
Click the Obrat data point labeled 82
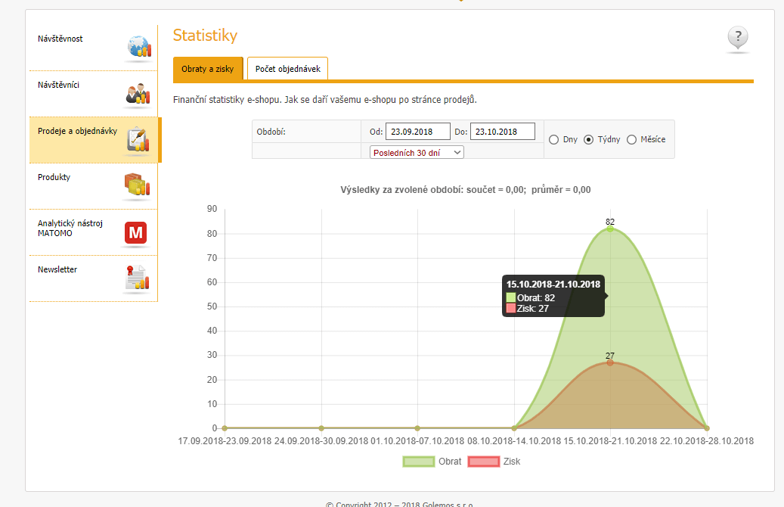610,229
